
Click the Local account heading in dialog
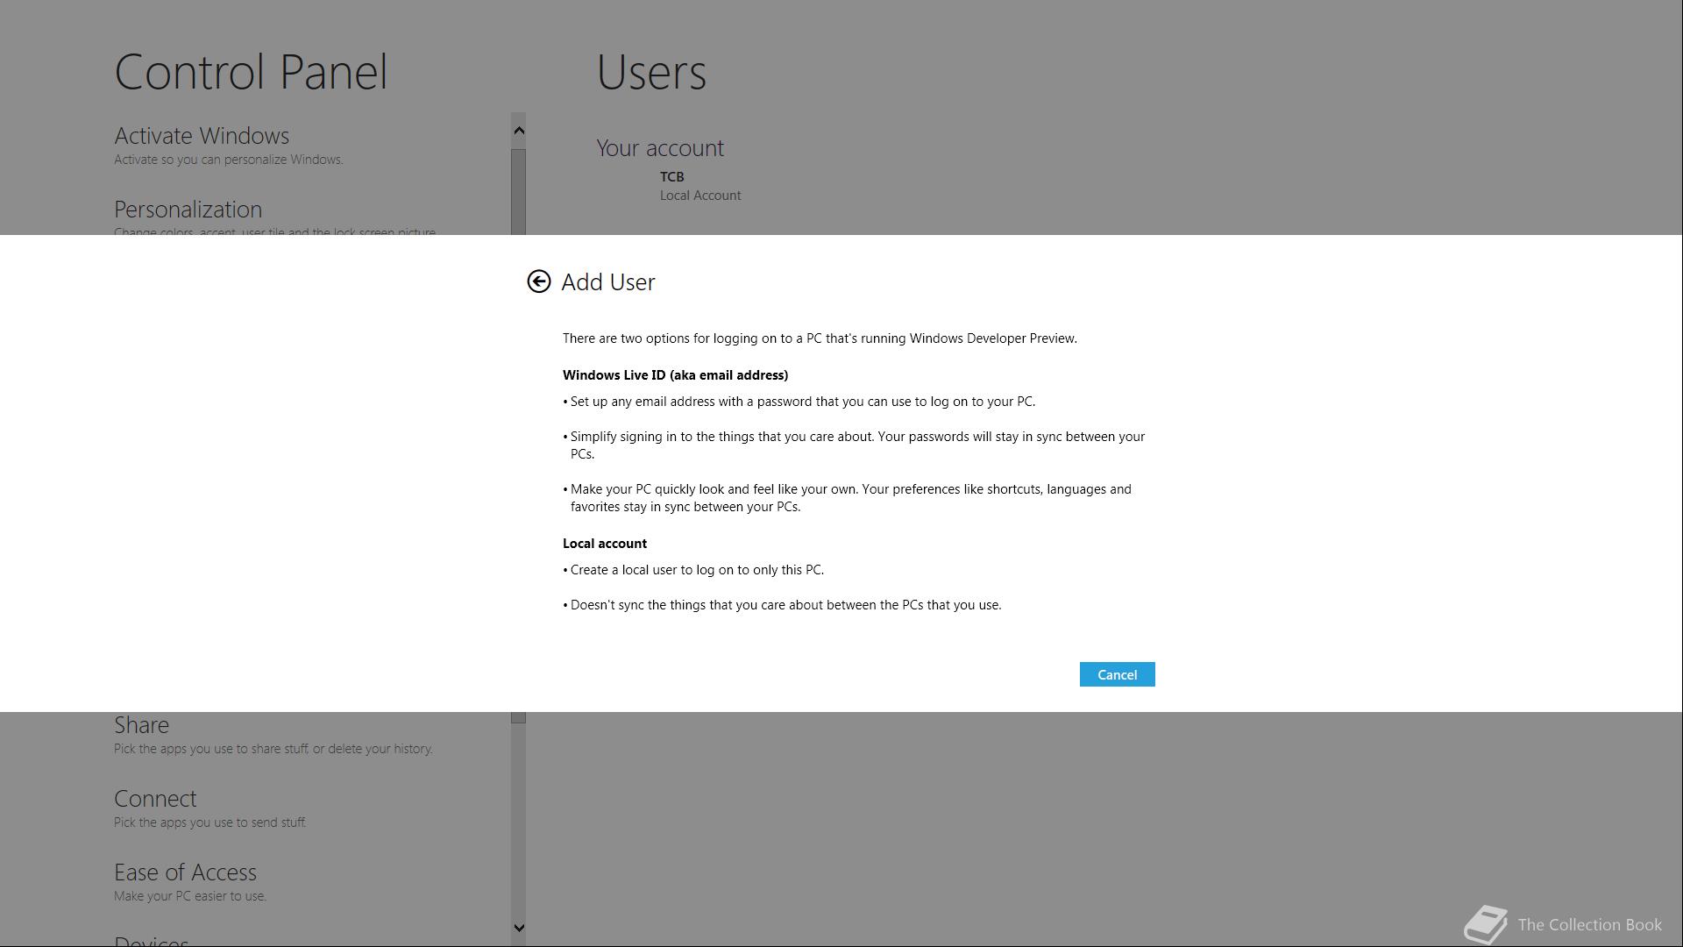click(x=605, y=544)
